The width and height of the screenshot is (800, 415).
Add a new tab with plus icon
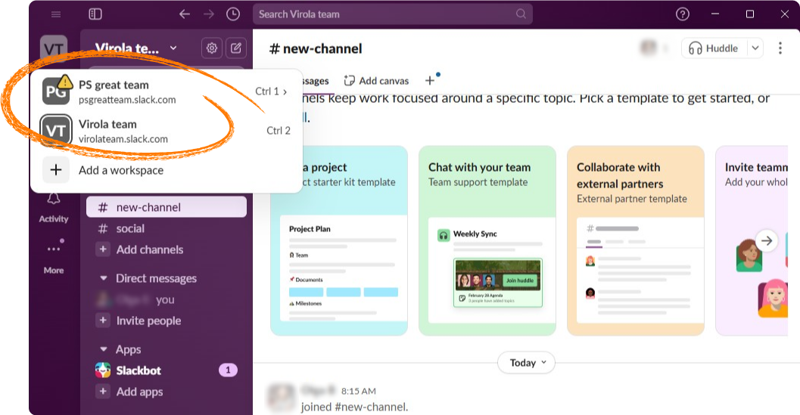click(430, 81)
